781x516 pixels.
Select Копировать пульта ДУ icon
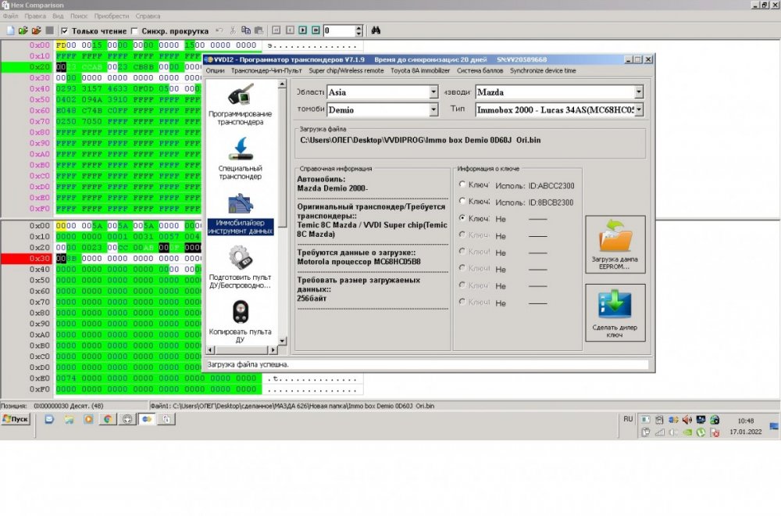pyautogui.click(x=240, y=321)
